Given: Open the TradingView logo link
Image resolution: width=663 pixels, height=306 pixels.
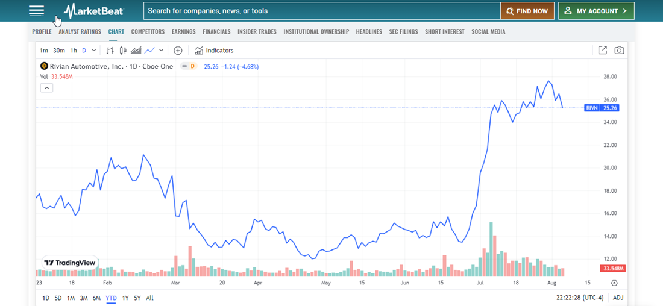Looking at the screenshot, I should pos(71,263).
